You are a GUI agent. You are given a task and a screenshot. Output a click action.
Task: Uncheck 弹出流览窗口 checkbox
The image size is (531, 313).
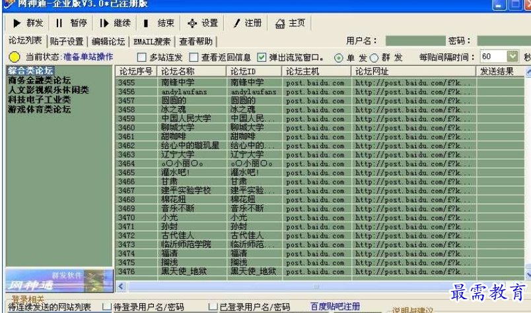tap(262, 57)
